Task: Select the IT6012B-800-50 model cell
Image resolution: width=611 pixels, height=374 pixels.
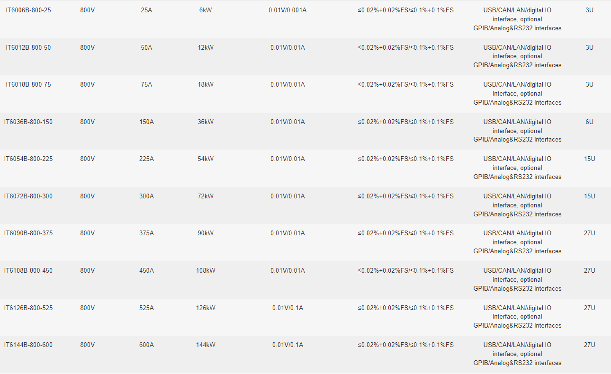Action: (28, 47)
